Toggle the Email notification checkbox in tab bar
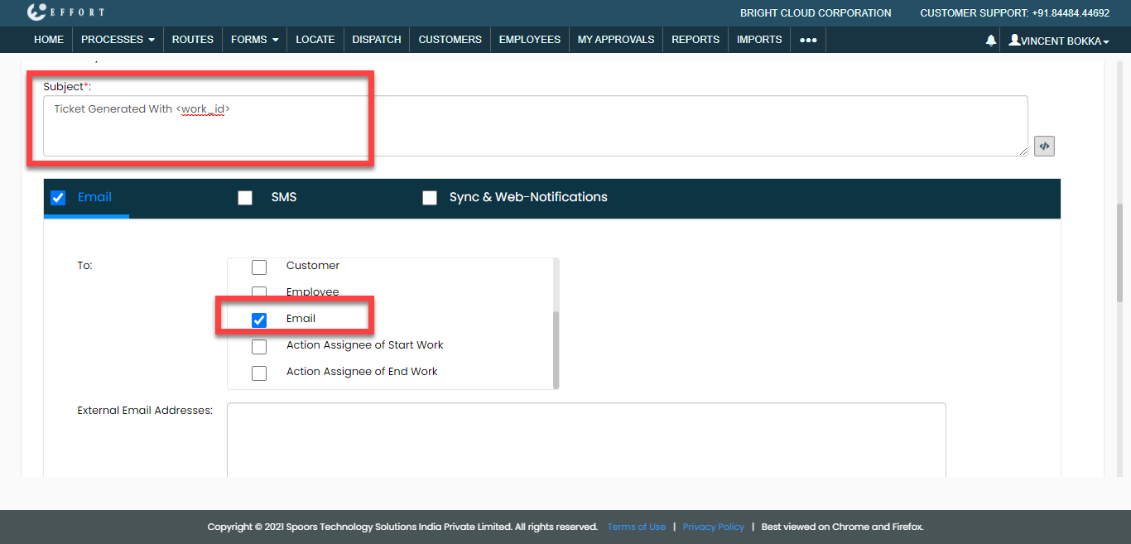Image resolution: width=1131 pixels, height=544 pixels. click(58, 198)
